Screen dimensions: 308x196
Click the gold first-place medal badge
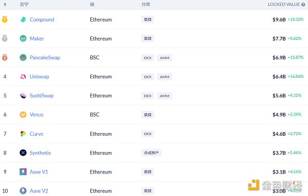coord(5,19)
